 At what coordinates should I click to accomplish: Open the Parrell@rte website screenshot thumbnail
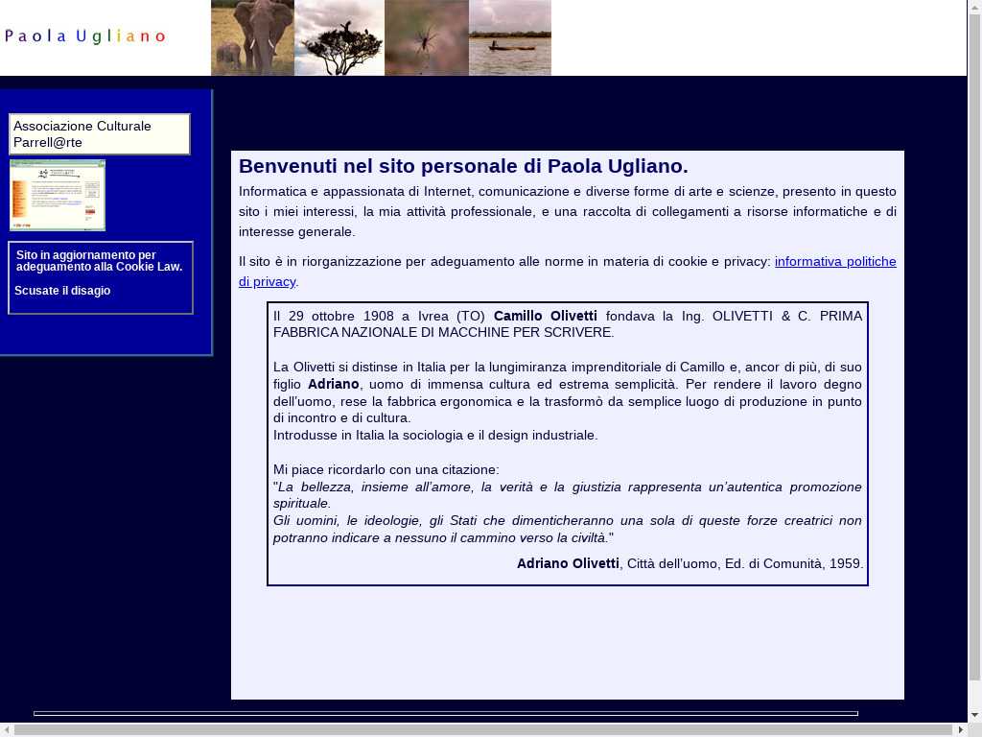(x=58, y=195)
